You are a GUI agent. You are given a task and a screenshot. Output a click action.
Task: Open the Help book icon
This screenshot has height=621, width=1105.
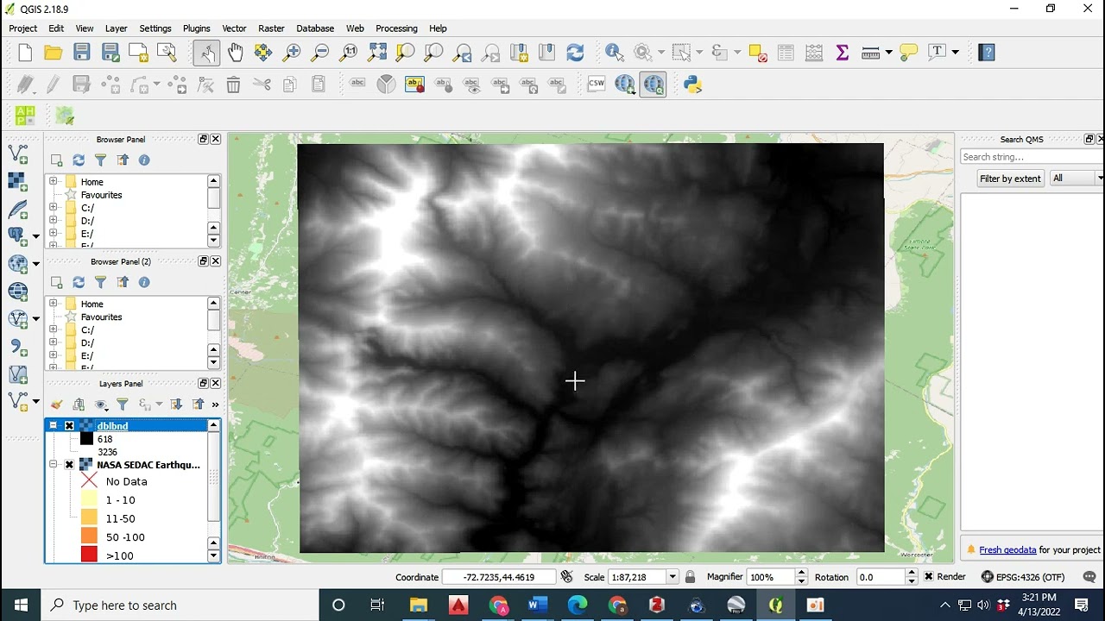click(x=987, y=53)
